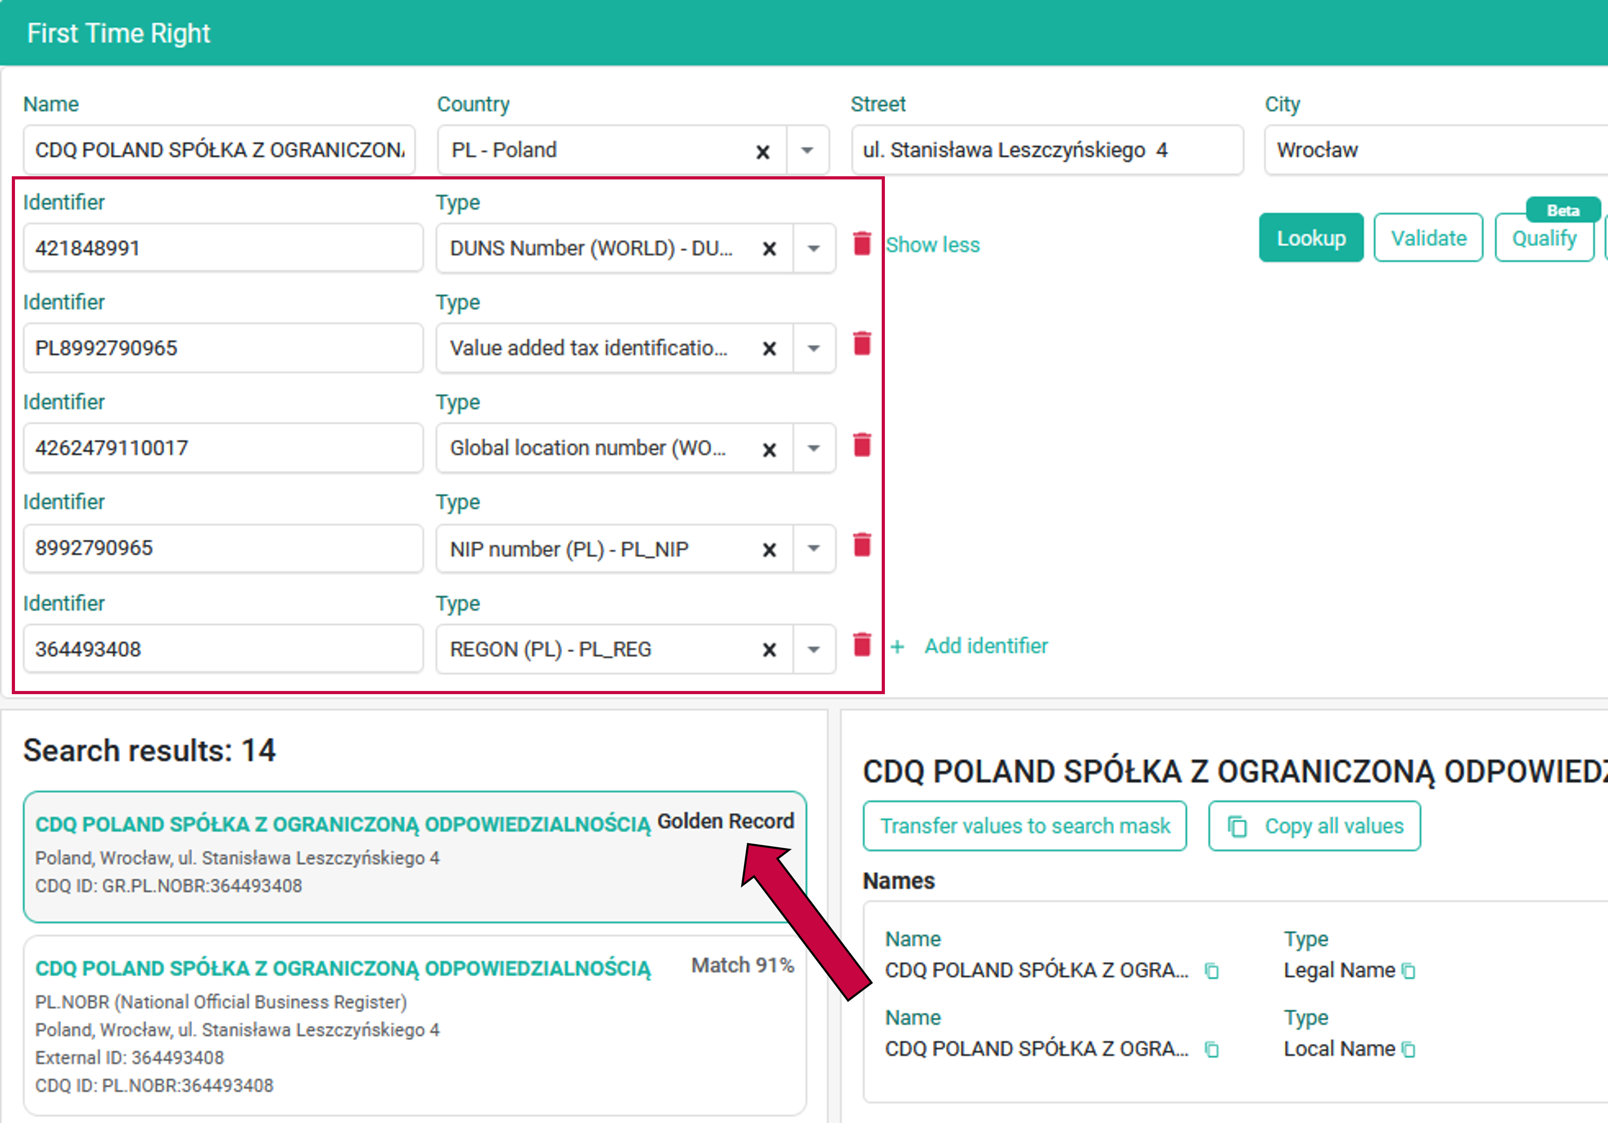Expand the Global location number type dropdown

pyautogui.click(x=814, y=449)
